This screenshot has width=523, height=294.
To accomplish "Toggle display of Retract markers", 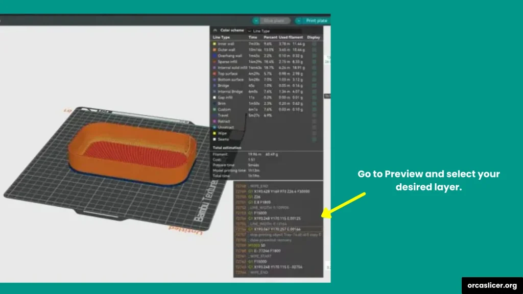I will pos(314,121).
